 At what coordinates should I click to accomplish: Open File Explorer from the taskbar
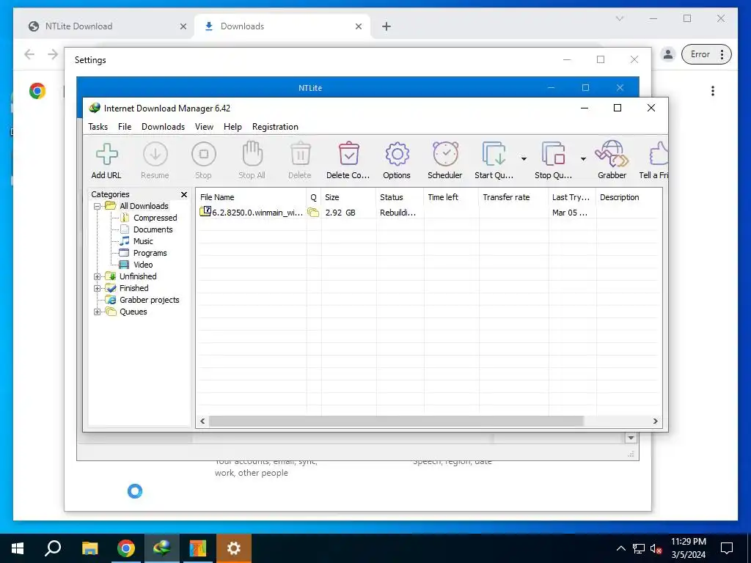click(89, 548)
